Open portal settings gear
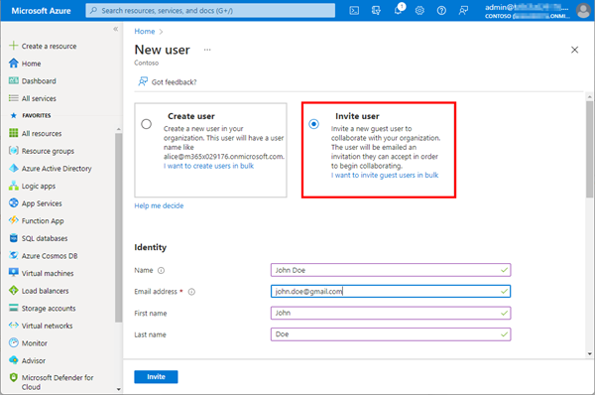This screenshot has width=595, height=395. pyautogui.click(x=419, y=11)
